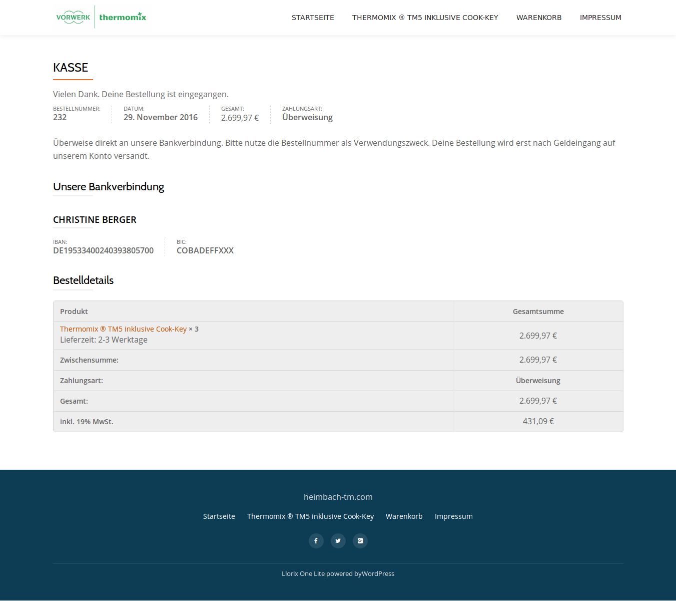Click the Vielen Dank confirmation message

pyautogui.click(x=141, y=94)
